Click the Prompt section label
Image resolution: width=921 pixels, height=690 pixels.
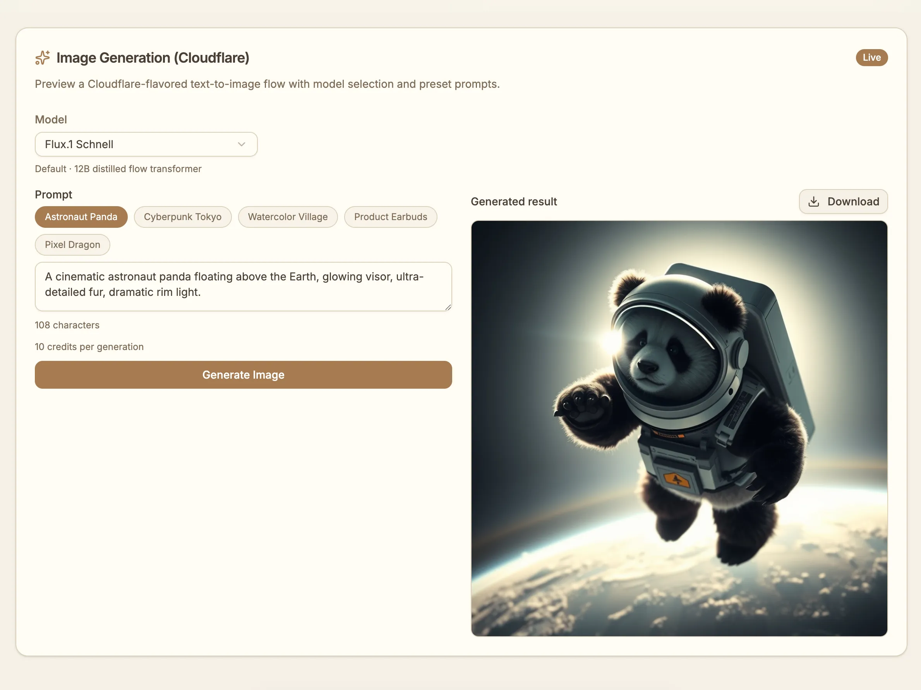54,195
